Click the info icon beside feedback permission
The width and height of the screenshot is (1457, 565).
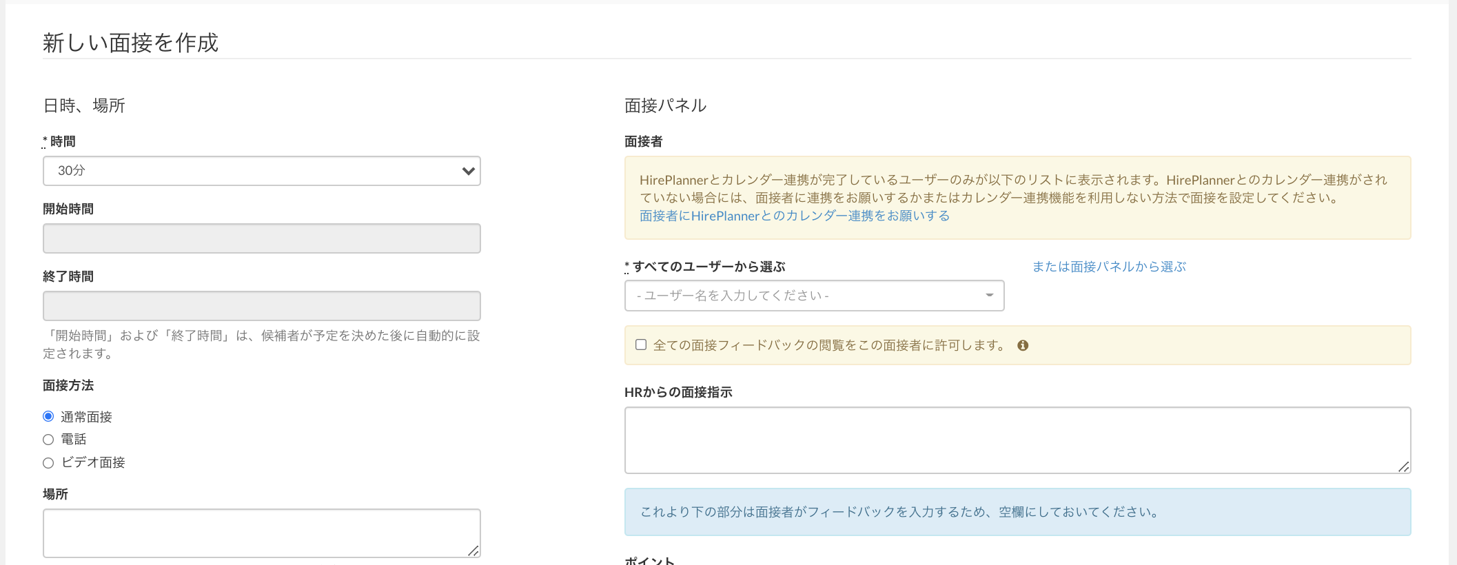click(x=1023, y=345)
